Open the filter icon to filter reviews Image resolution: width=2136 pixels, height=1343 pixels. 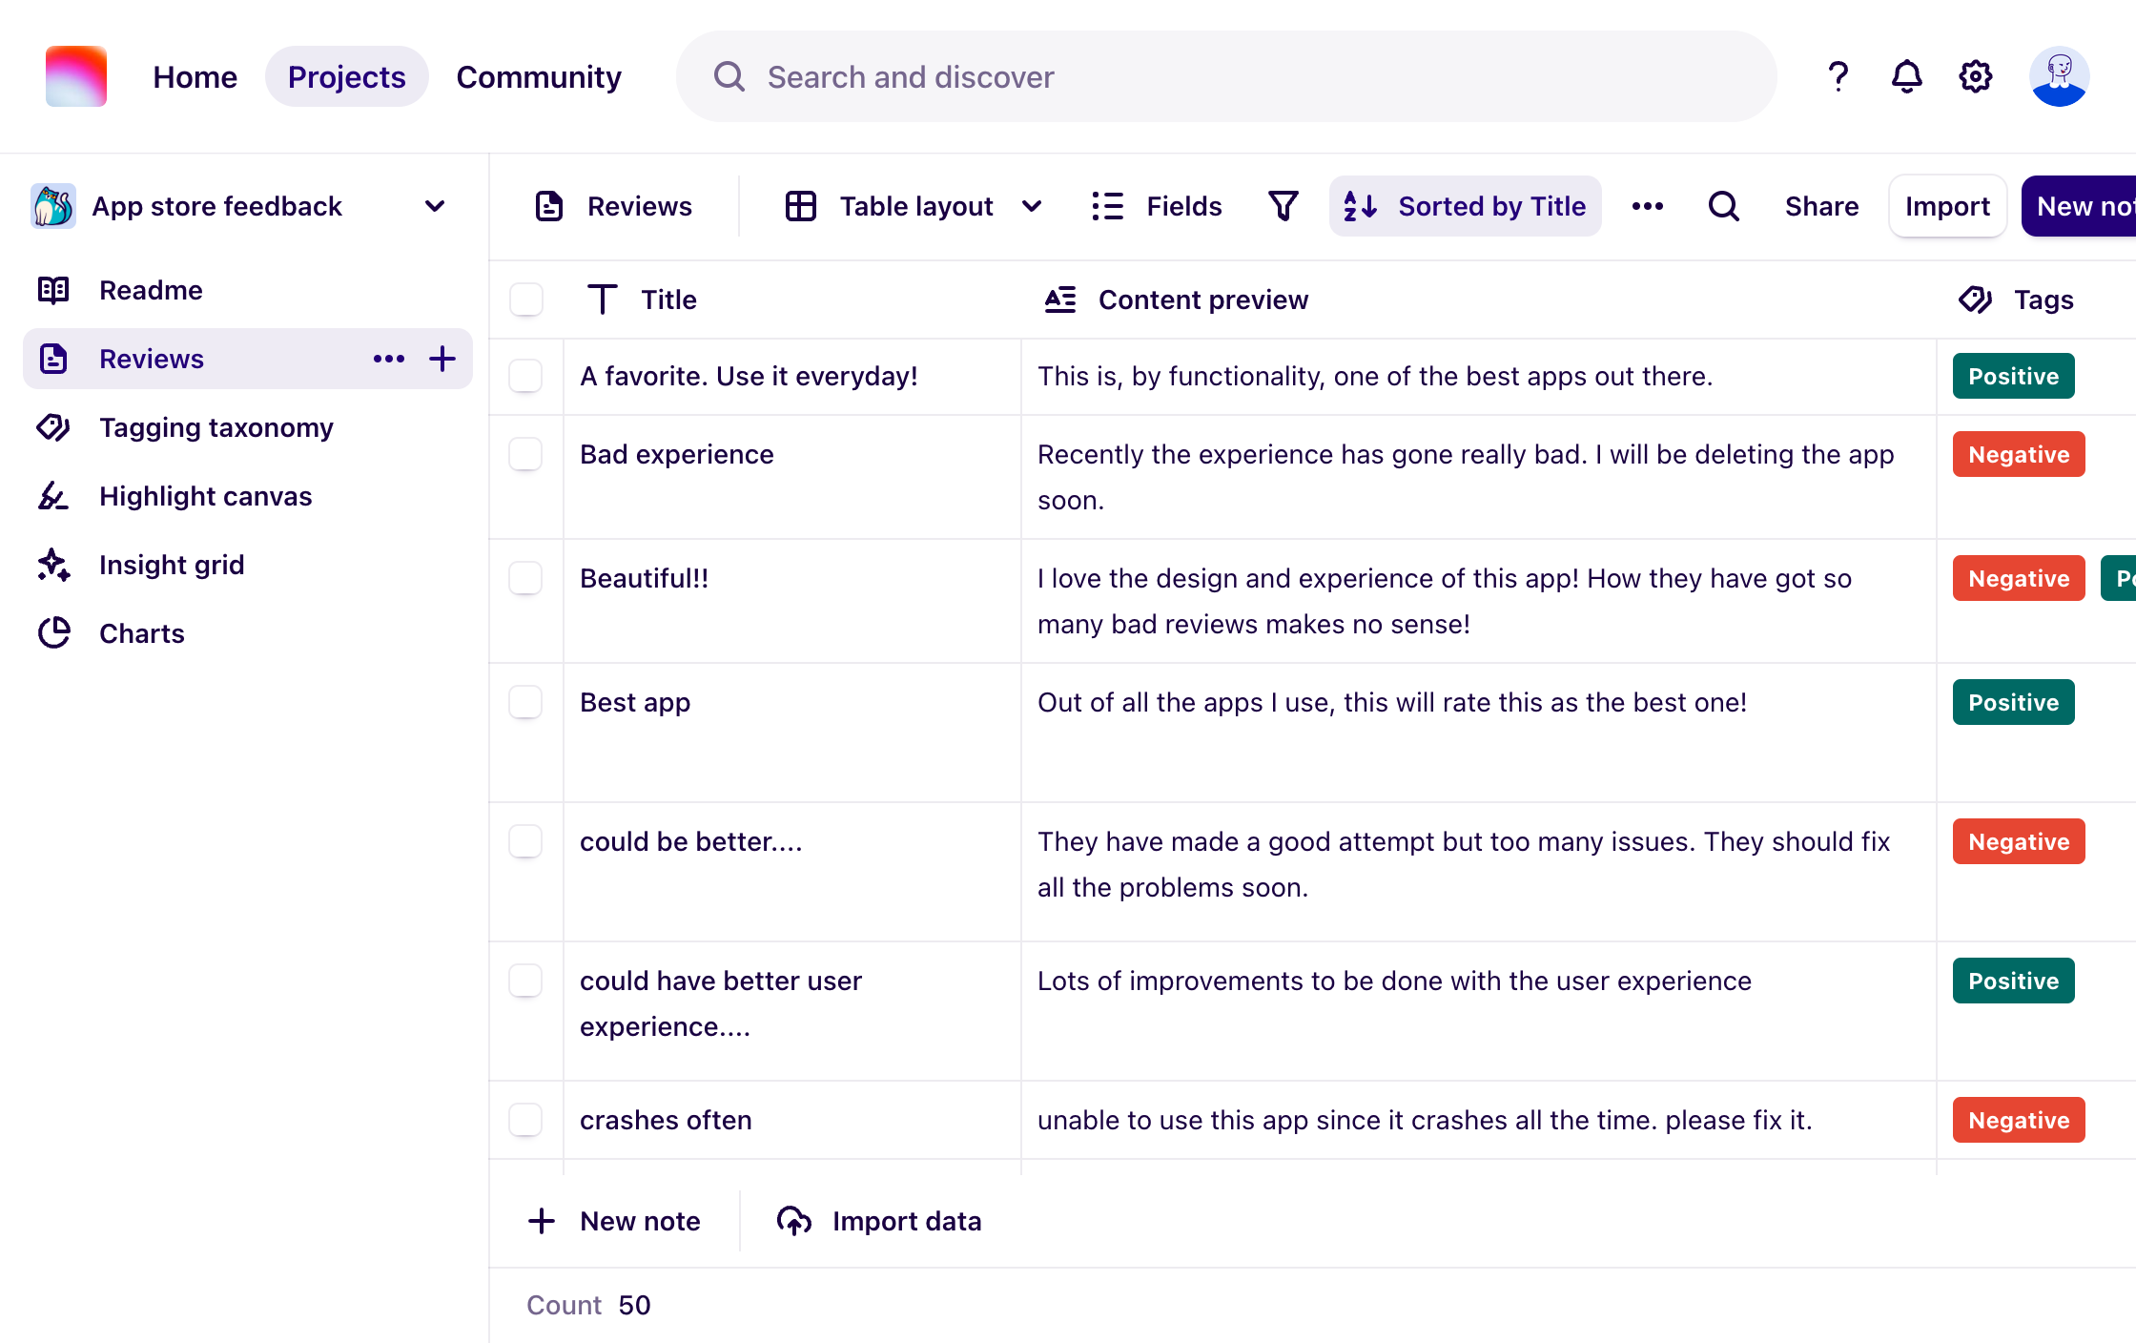point(1283,205)
